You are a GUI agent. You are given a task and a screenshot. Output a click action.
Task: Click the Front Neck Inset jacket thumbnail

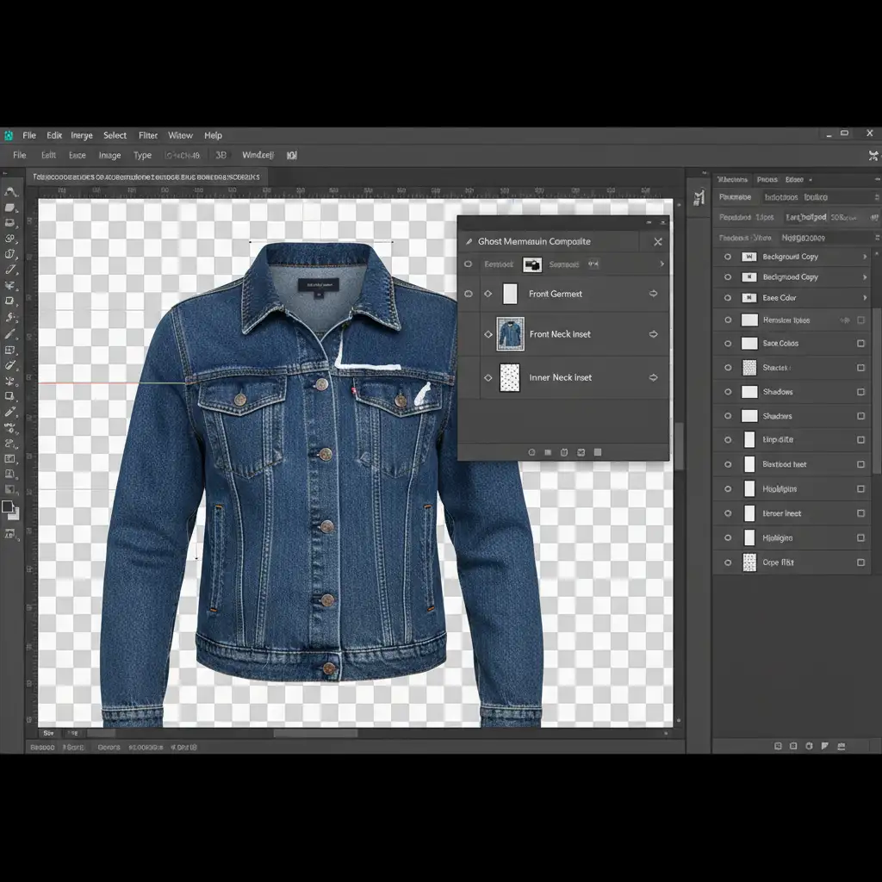coord(510,334)
